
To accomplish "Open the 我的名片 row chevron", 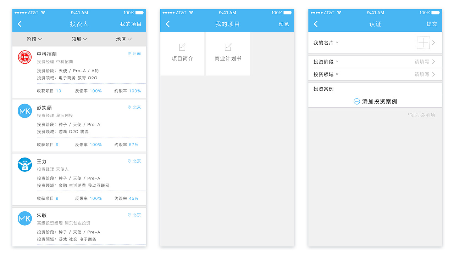I will click(433, 42).
